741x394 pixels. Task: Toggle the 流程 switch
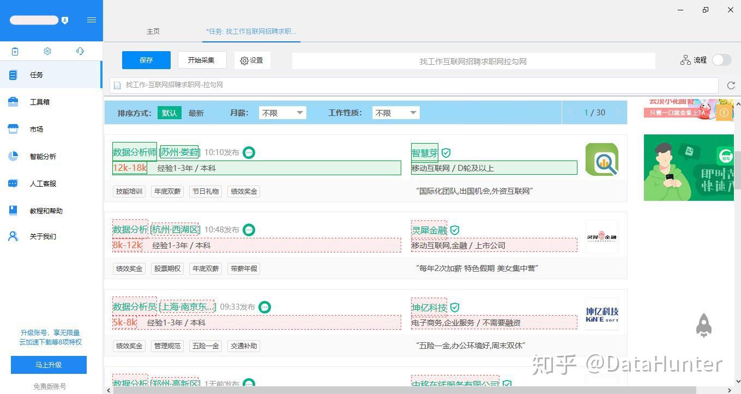tap(721, 60)
